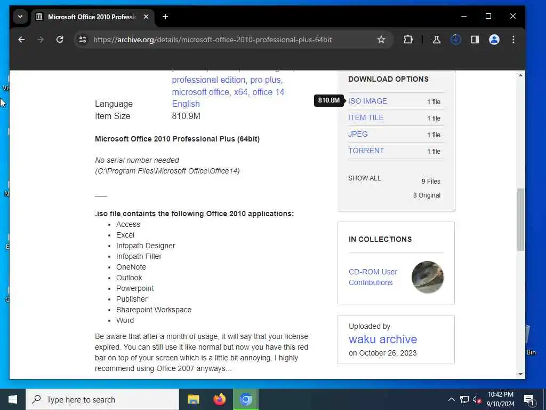Open the JPEG download link
Screen dimensions: 546x410
point(358,134)
